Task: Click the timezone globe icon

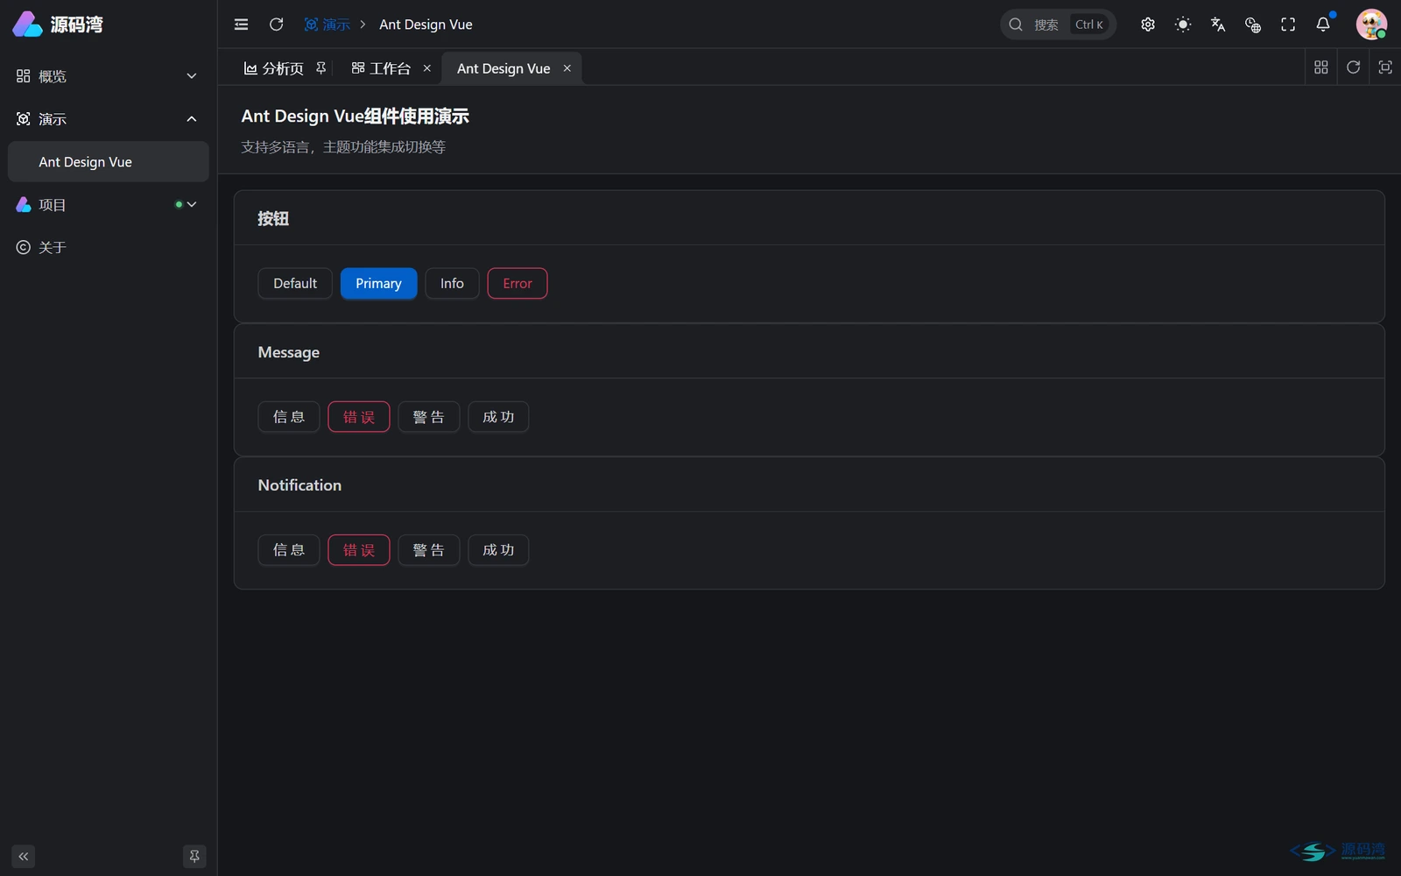Action: pyautogui.click(x=1253, y=25)
